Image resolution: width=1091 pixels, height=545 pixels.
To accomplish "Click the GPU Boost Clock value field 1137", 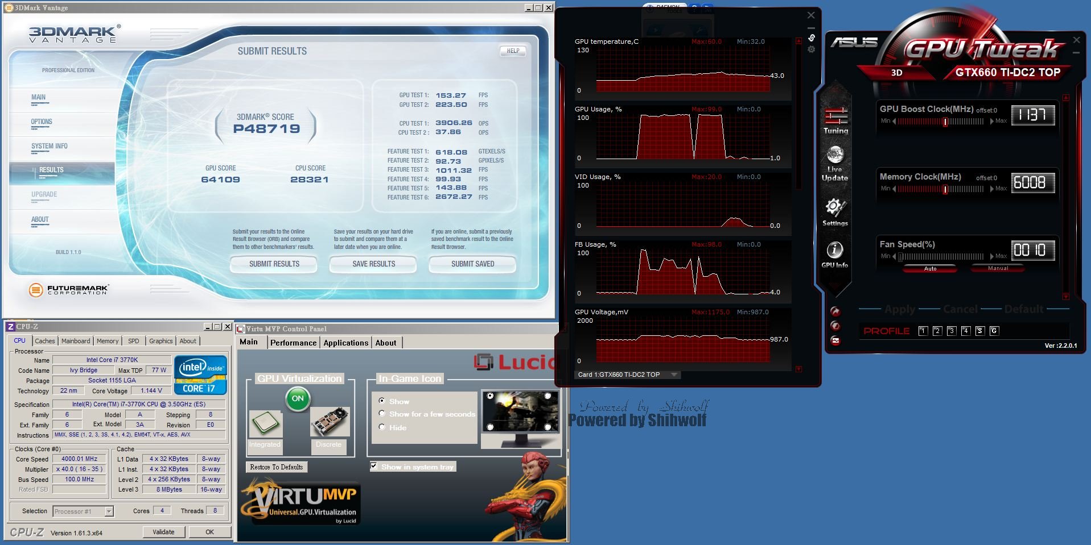I will (1032, 115).
